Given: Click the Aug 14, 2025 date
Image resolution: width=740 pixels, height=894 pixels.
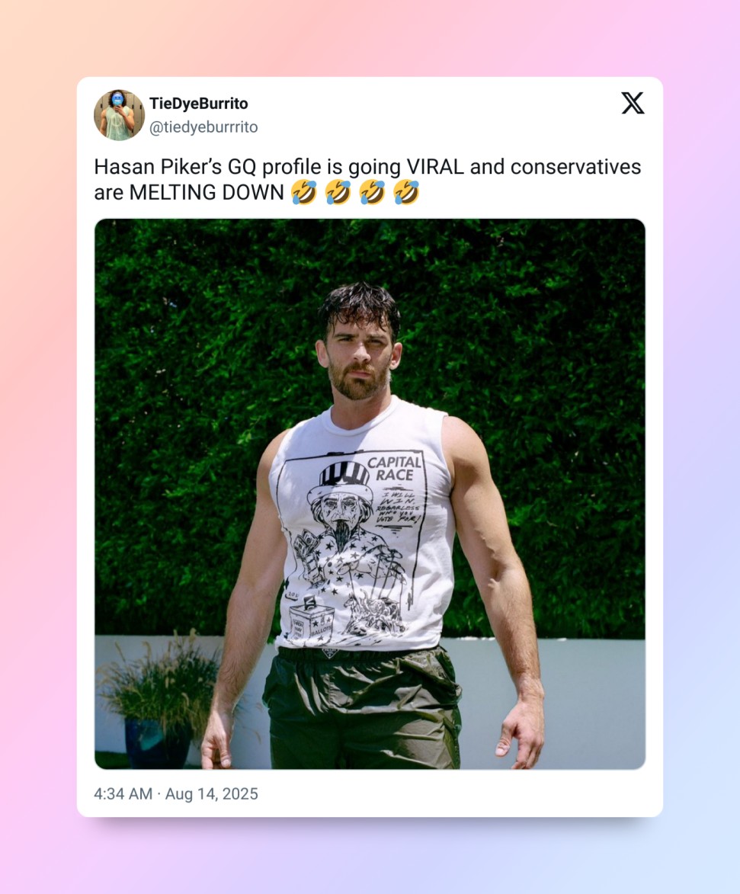Looking at the screenshot, I should (x=211, y=793).
